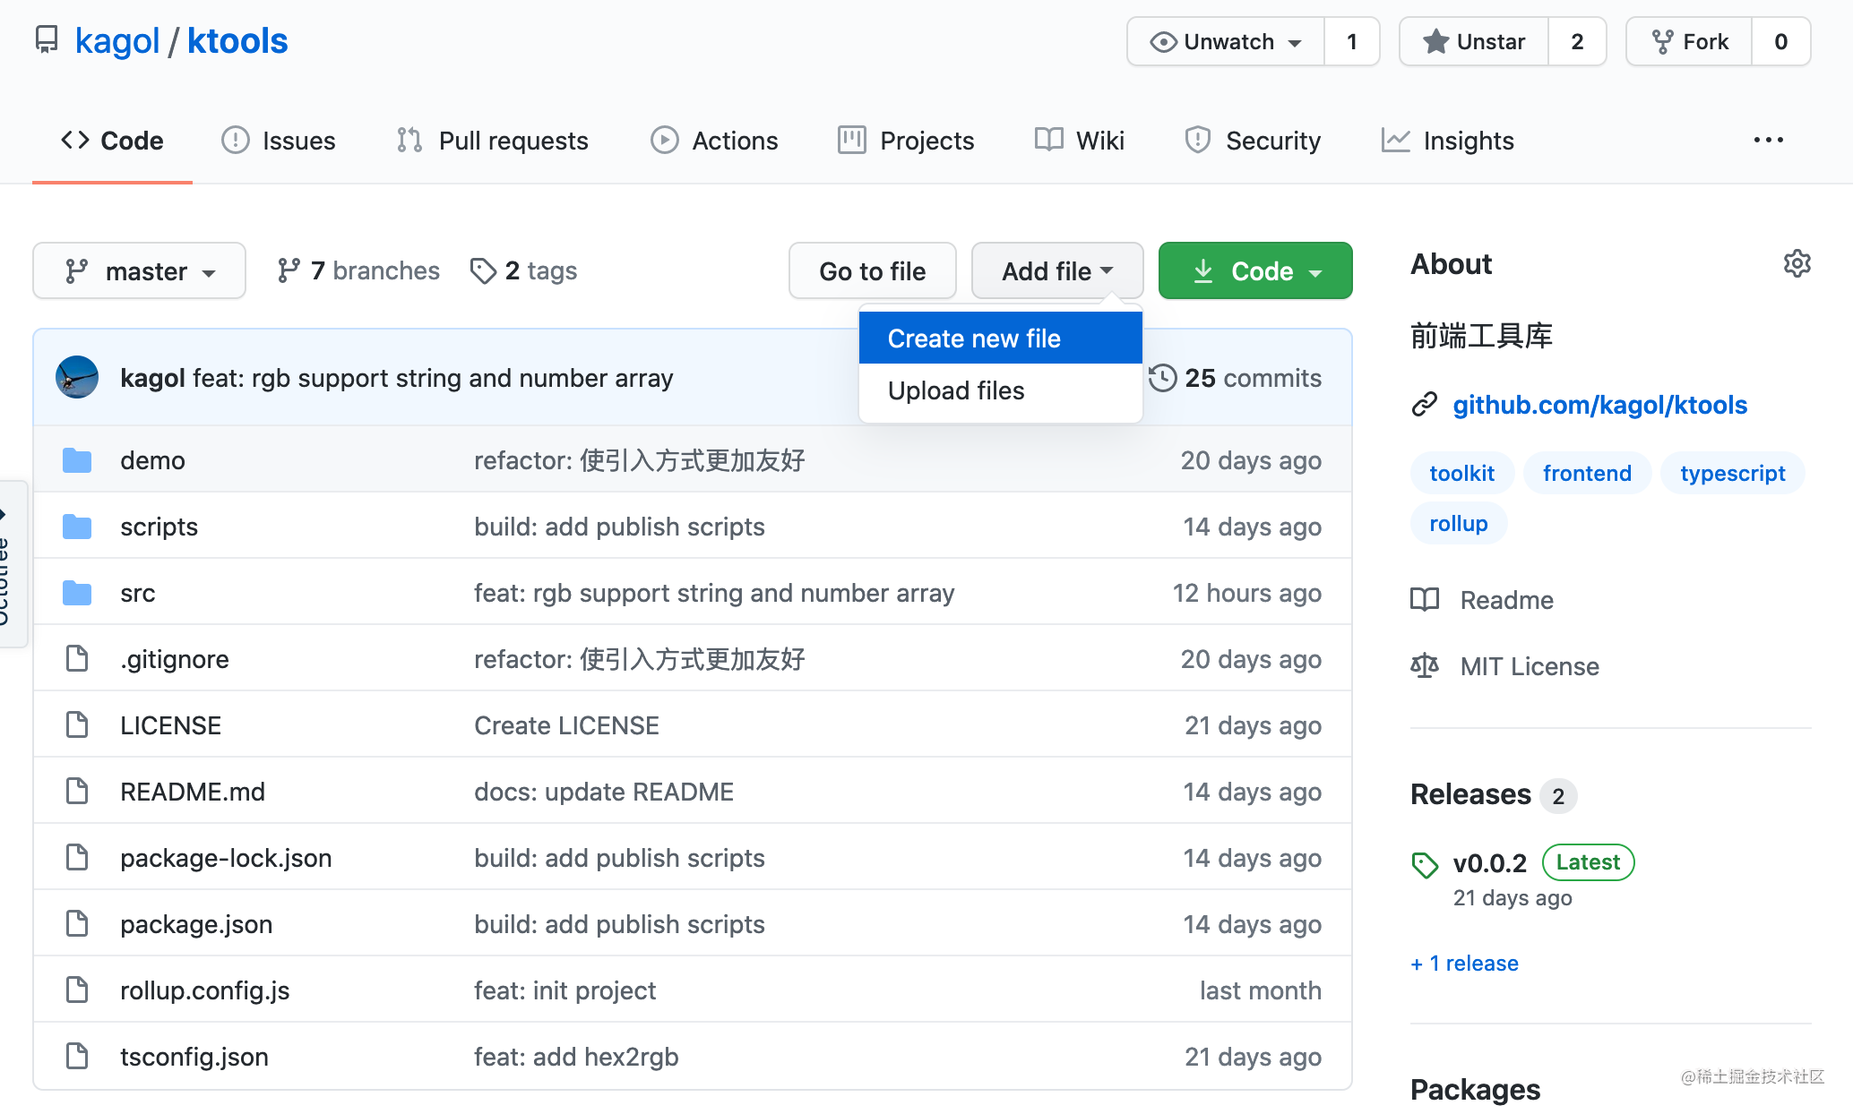Click the scripts folder icon
This screenshot has height=1114, width=1853.
[77, 527]
